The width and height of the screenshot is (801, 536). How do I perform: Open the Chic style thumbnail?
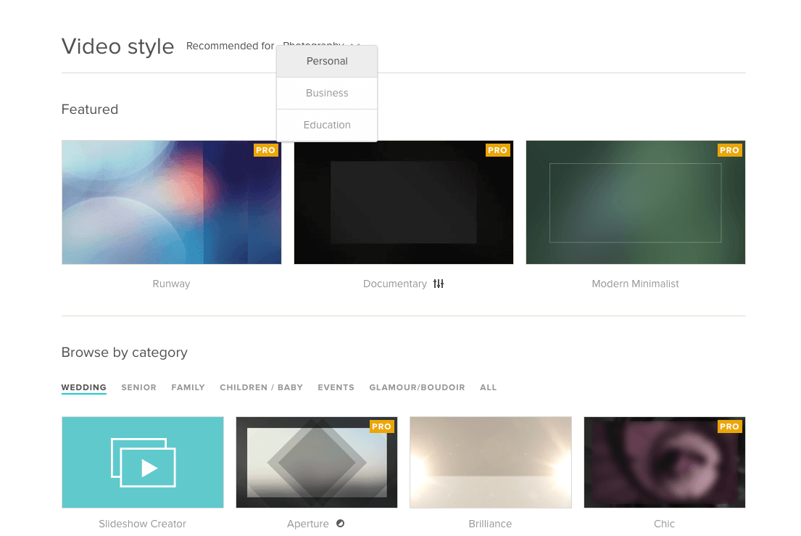coord(664,462)
